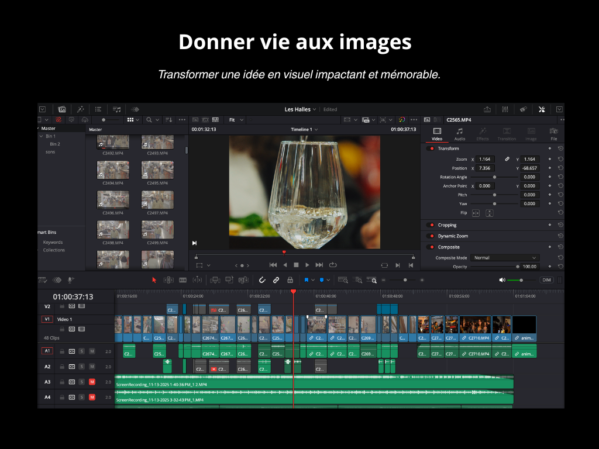Open the Effects magic wand icon
Screen dimensions: 599x449
point(80,109)
